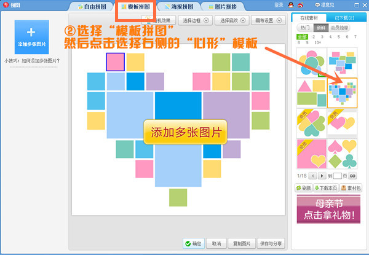Click 下载本页 download page button
The height and width of the screenshot is (255, 369).
click(325, 187)
